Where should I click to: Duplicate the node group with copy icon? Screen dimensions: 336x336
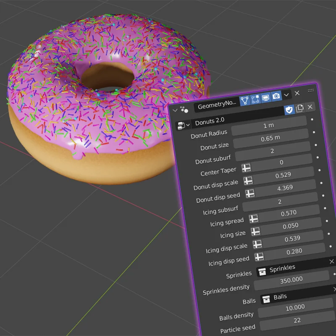point(299,108)
